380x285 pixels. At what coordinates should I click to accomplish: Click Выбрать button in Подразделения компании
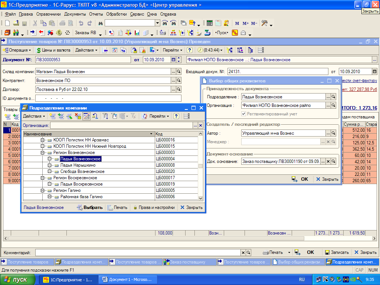tap(90, 207)
